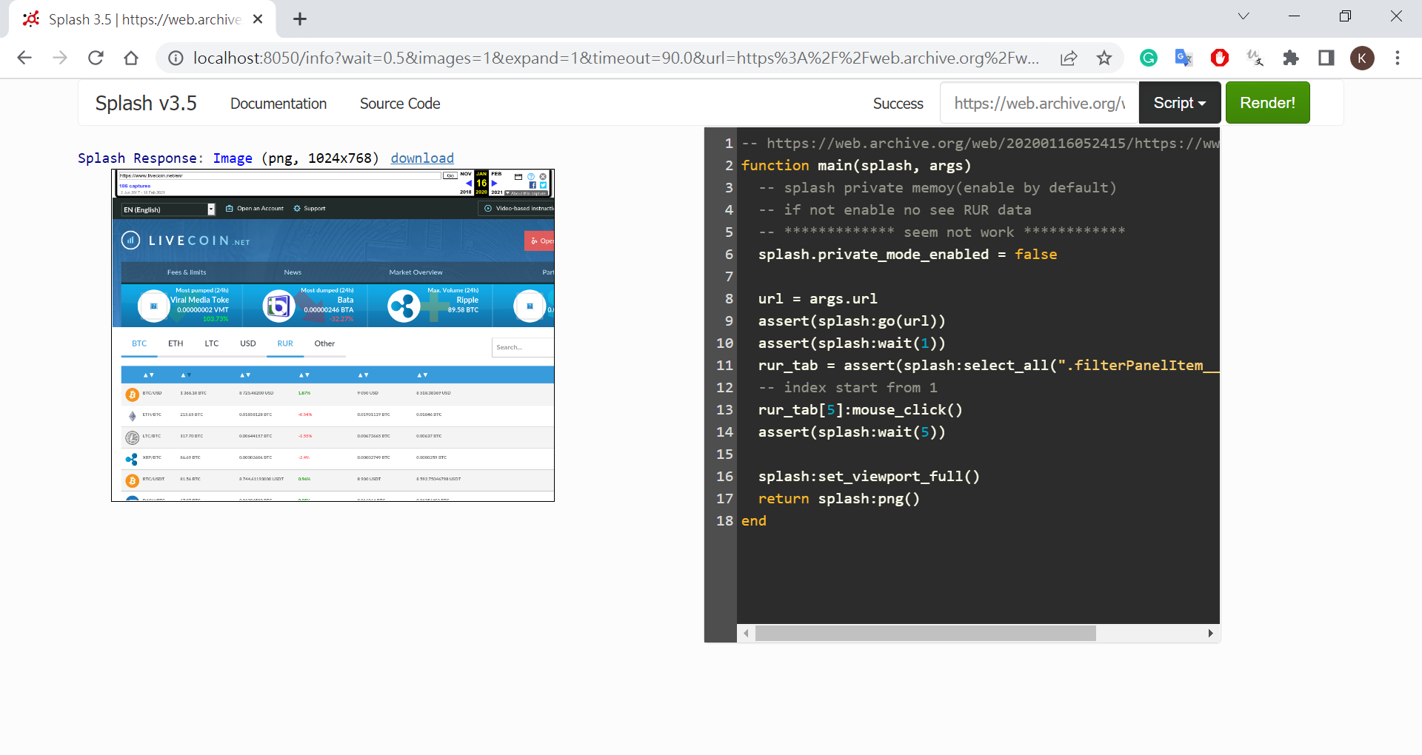Screen dimensions: 1422x755
Task: Click the Render! button
Action: point(1267,103)
